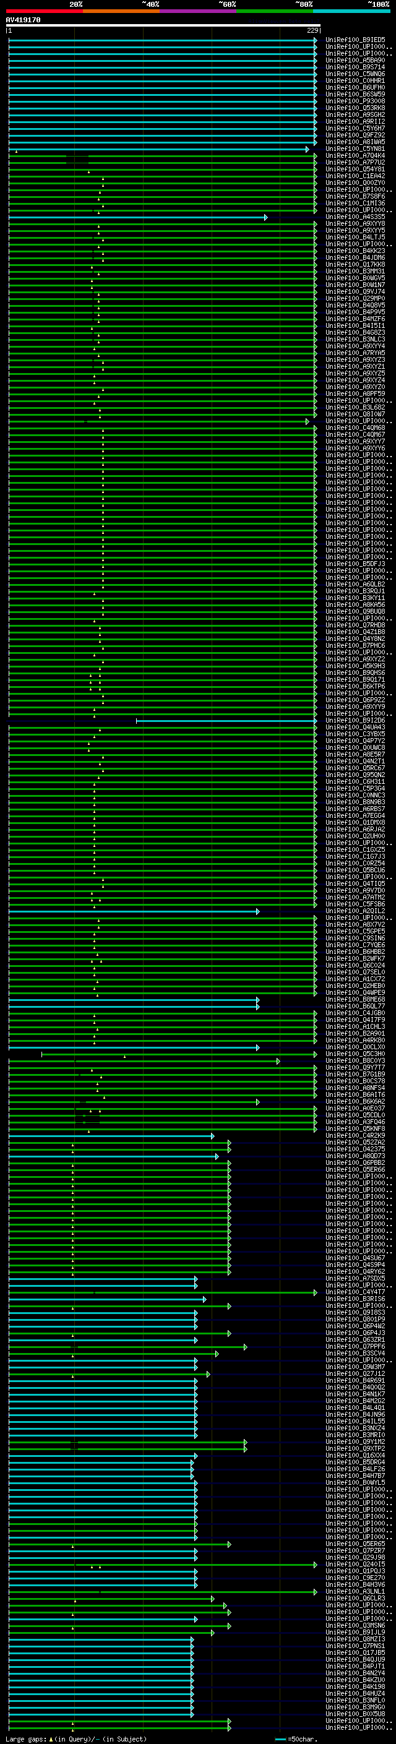This screenshot has height=1744, width=396.
Task: Click the cyan alignment bar for UniRef100_A2Q1L2
Action: point(134,911)
